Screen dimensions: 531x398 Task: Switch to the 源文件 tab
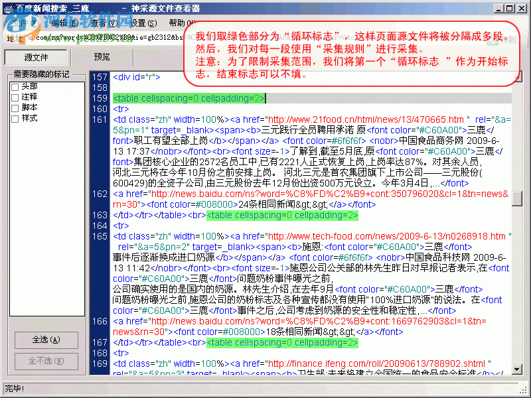pyautogui.click(x=36, y=57)
